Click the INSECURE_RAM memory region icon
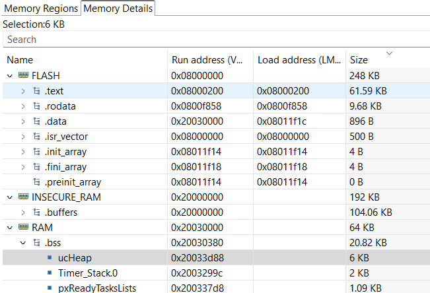The height and width of the screenshot is (293, 430). 24,197
